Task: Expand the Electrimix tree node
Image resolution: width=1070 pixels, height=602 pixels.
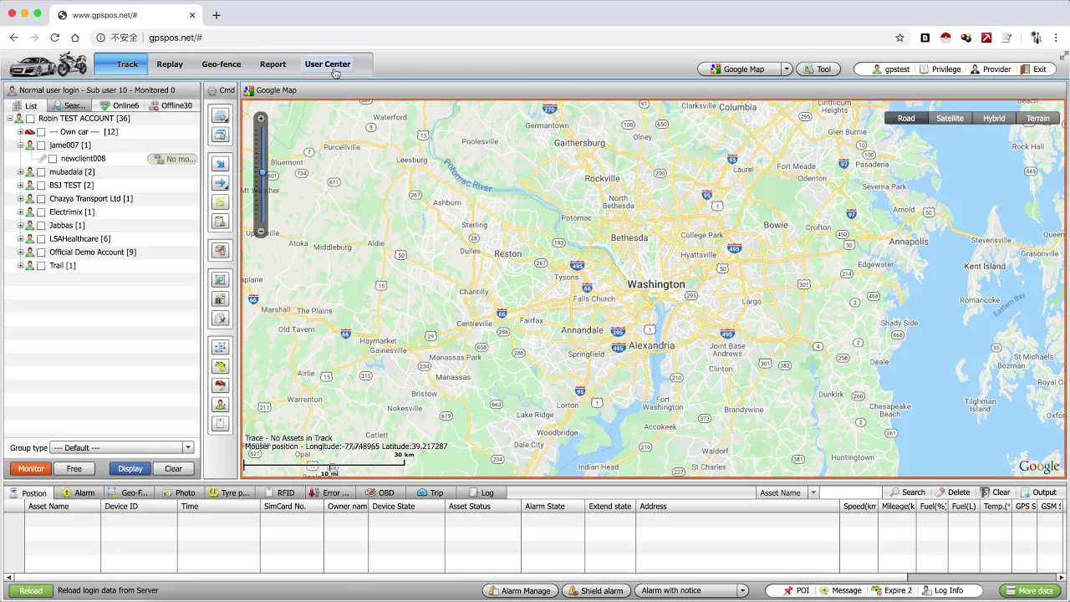Action: click(x=20, y=212)
